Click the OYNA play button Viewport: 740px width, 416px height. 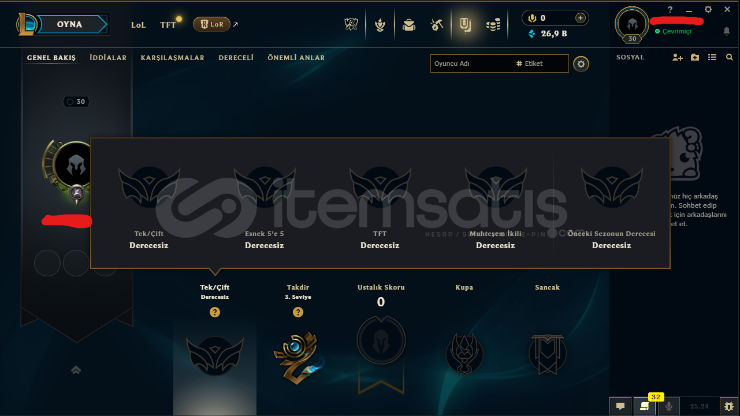(69, 24)
